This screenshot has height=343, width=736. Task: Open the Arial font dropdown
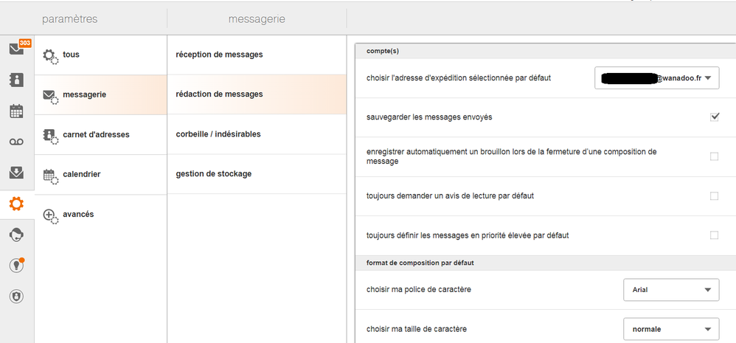click(x=671, y=290)
